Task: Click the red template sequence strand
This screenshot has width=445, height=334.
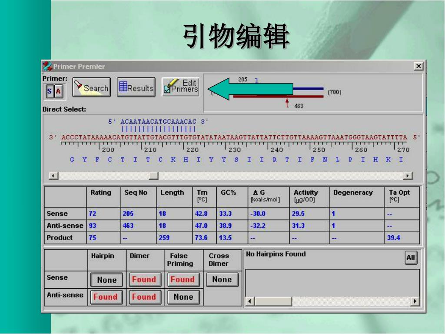Action: (x=234, y=137)
